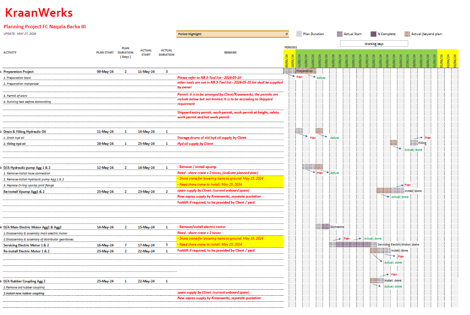Click '- Remove / install vpump' remark
The width and height of the screenshot is (470, 315).
(197, 167)
